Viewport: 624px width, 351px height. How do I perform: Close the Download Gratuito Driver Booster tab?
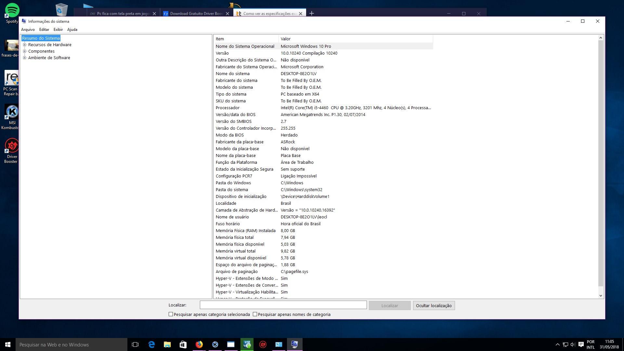227,14
